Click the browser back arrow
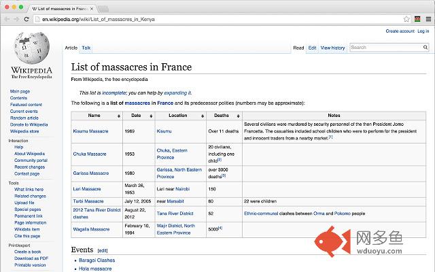This screenshot has height=272, width=435. pyautogui.click(x=7, y=19)
